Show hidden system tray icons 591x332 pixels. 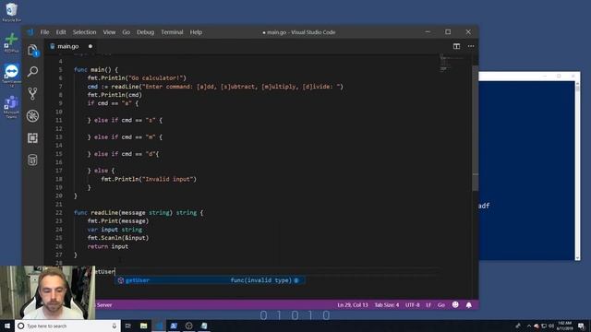(x=528, y=326)
